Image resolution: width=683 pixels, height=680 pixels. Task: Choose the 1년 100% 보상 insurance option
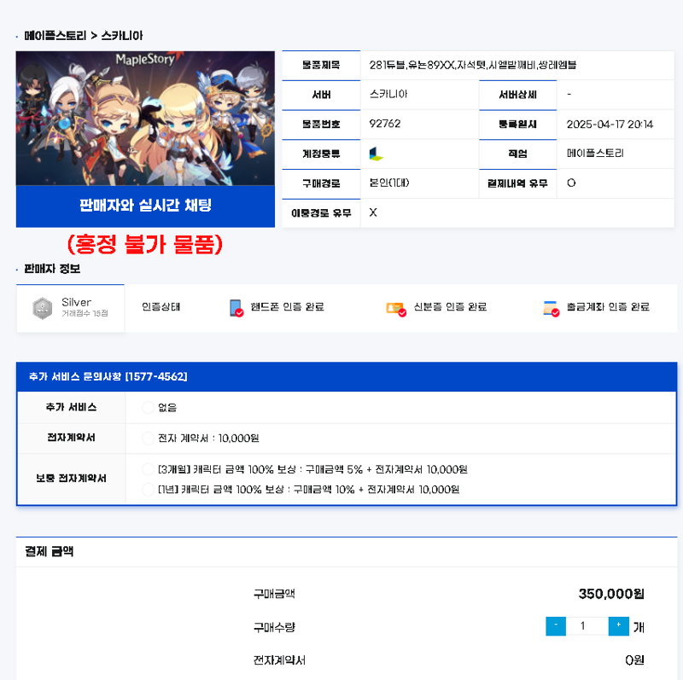click(148, 489)
